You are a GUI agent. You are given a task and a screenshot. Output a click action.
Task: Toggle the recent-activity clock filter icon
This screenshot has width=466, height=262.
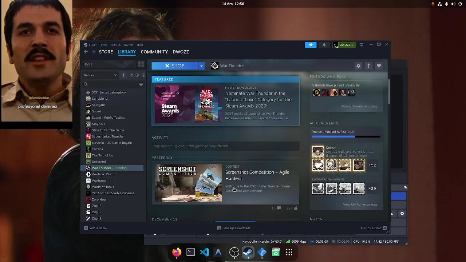[x=137, y=75]
